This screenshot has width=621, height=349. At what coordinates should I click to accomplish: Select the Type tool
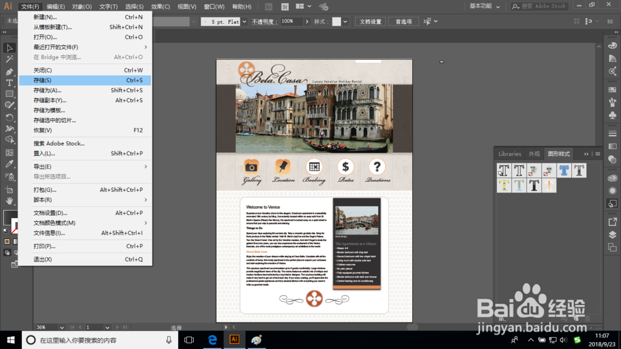pyautogui.click(x=9, y=83)
